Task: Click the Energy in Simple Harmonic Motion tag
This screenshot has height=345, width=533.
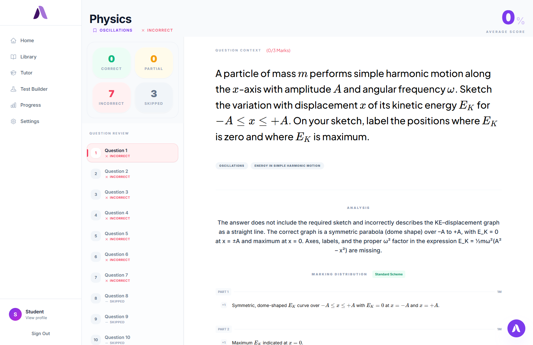Action: [x=287, y=166]
